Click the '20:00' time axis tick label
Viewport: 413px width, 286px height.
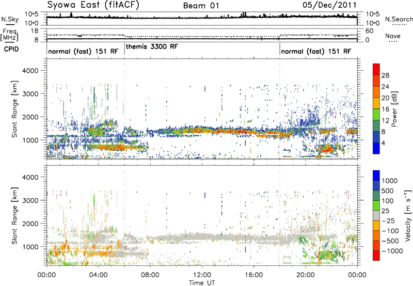pos(306,275)
